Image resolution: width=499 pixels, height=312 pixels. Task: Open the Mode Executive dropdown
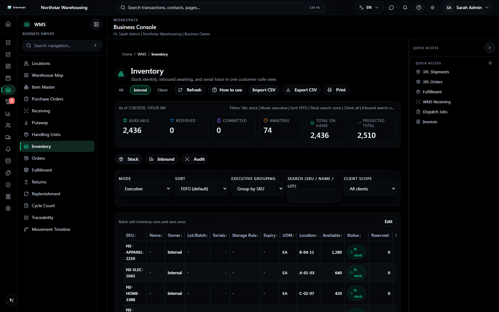click(x=145, y=189)
